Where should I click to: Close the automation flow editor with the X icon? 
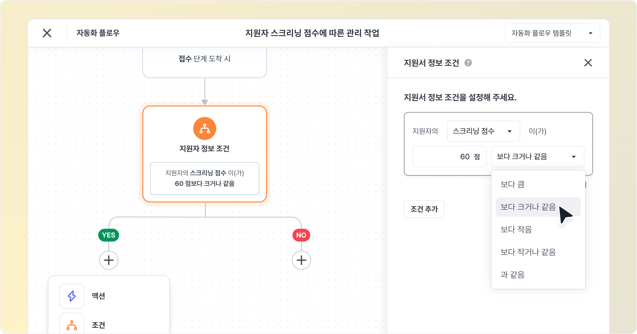click(47, 33)
